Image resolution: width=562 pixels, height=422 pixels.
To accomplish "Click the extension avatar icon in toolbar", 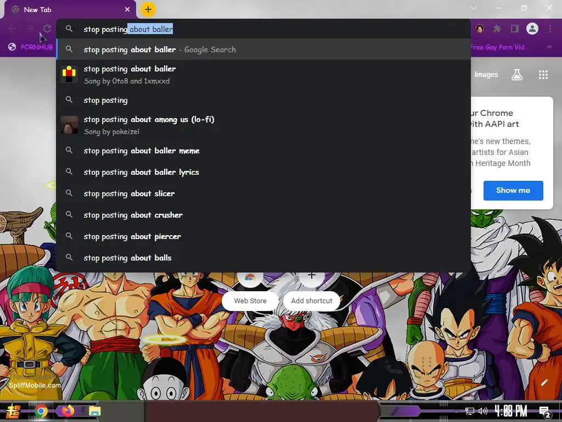I will 480,29.
